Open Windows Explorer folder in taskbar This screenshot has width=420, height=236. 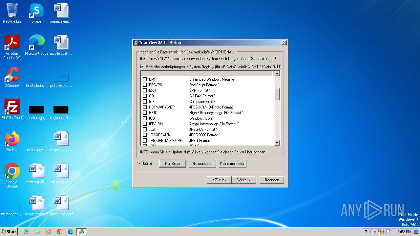point(37,232)
